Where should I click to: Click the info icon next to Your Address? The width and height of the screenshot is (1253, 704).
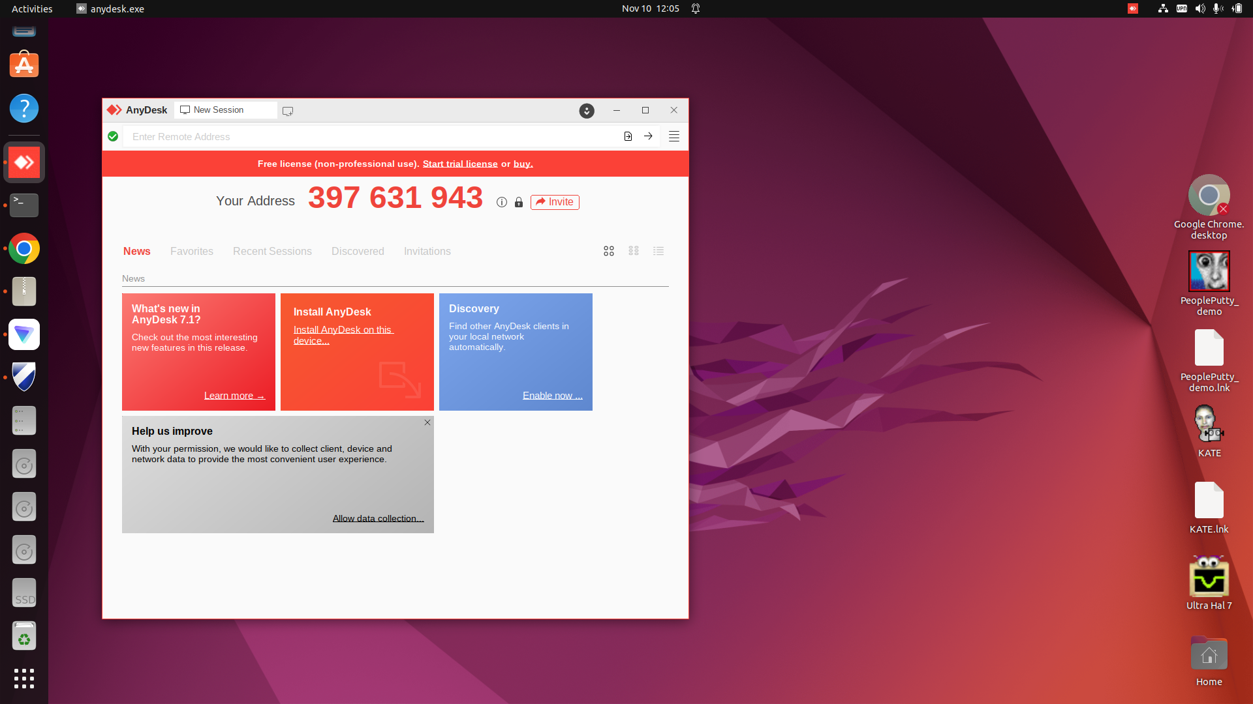pos(502,202)
